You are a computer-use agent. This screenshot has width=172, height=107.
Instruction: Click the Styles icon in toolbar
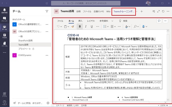pos(127,26)
